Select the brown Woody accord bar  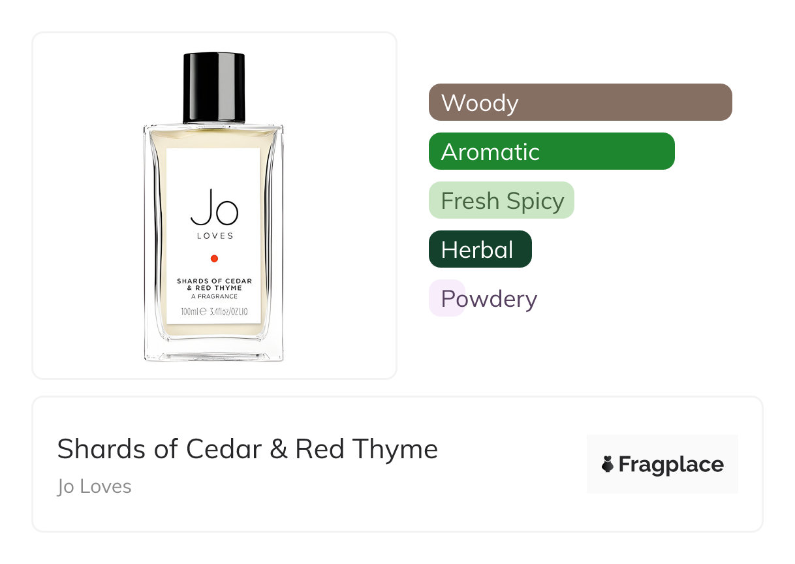point(580,102)
